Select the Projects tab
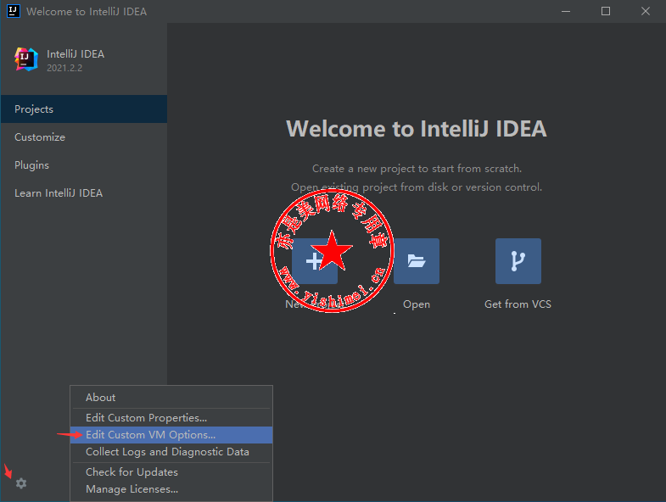Image resolution: width=666 pixels, height=502 pixels. (x=84, y=109)
